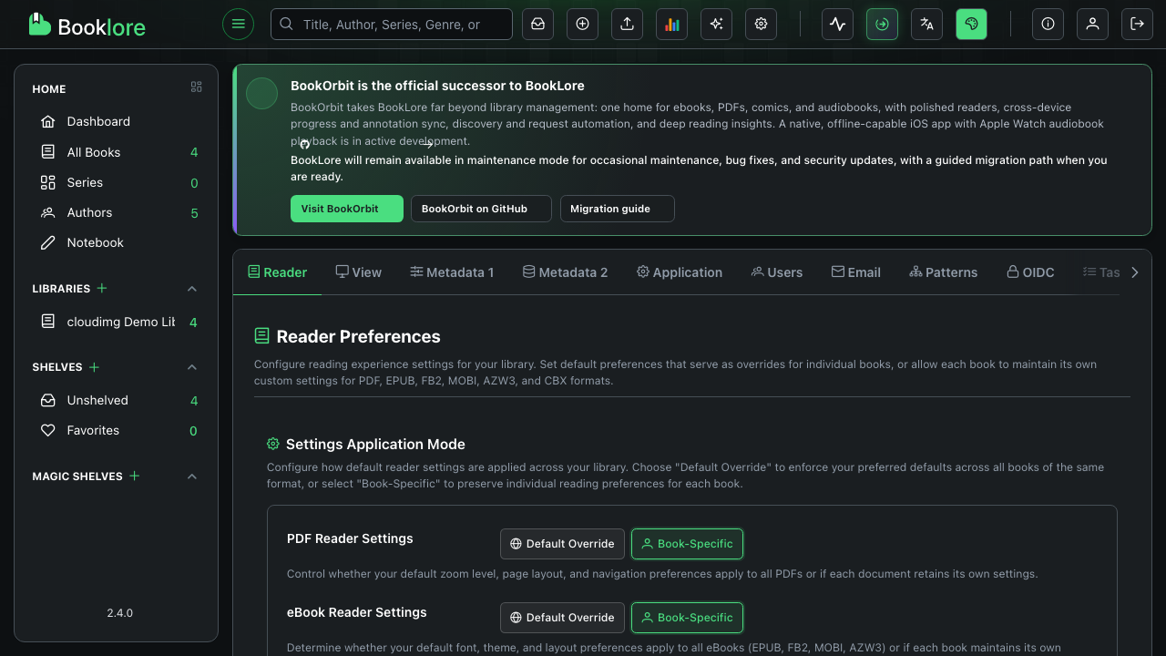Open the Migration guide button
The height and width of the screenshot is (656, 1166).
click(x=618, y=209)
